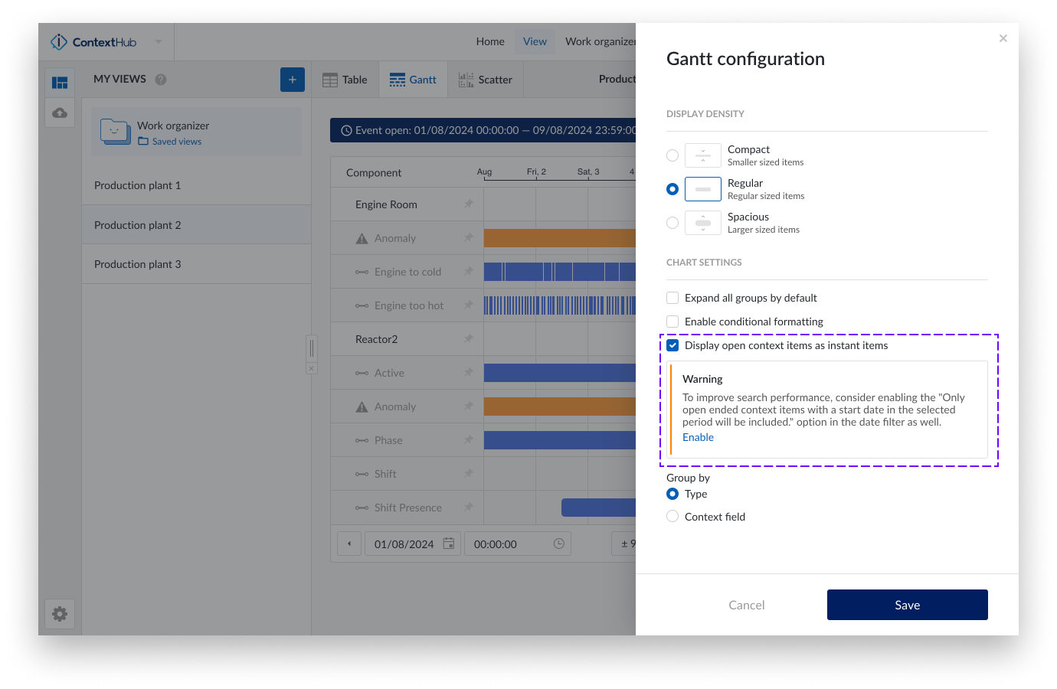This screenshot has width=1057, height=689.
Task: Click the cloud icon in the left sidebar
Action: (59, 113)
